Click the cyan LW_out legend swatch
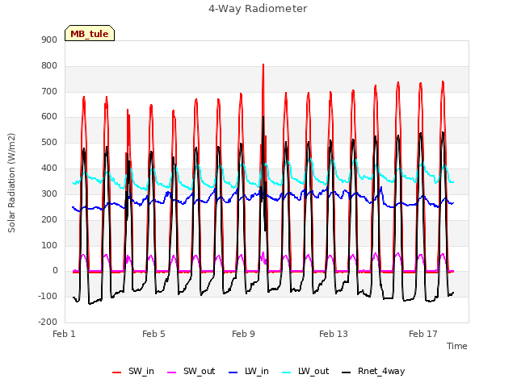517x387 pixels. [x=287, y=372]
